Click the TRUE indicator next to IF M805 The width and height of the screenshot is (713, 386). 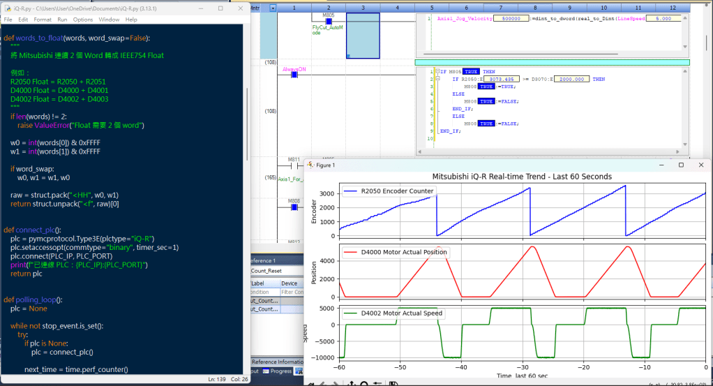pos(471,71)
